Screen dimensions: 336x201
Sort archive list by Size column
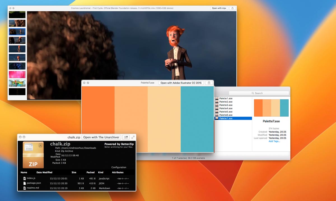click(74, 173)
